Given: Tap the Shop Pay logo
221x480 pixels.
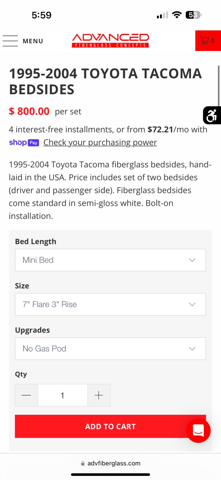Looking at the screenshot, I should click(24, 142).
